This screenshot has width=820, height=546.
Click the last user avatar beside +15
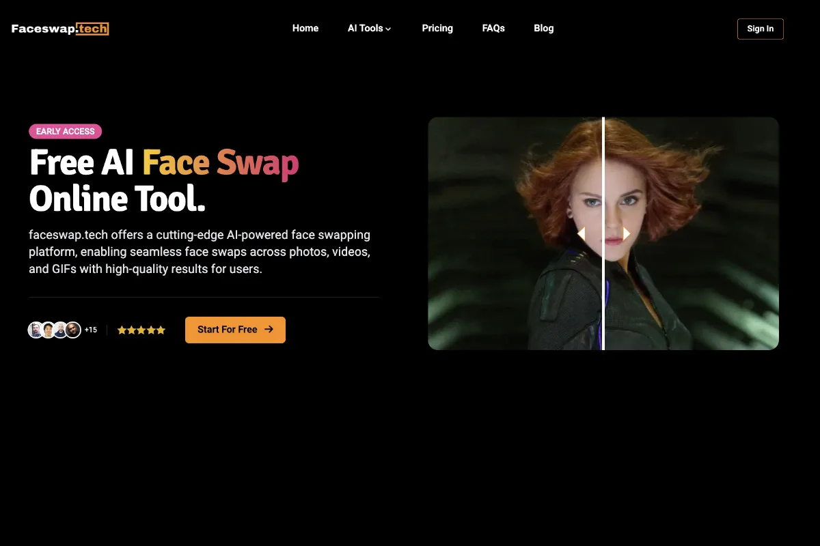73,330
